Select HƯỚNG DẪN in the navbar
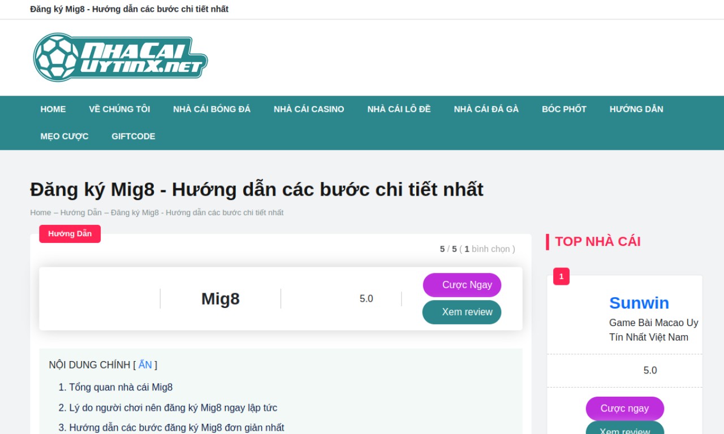 [636, 109]
